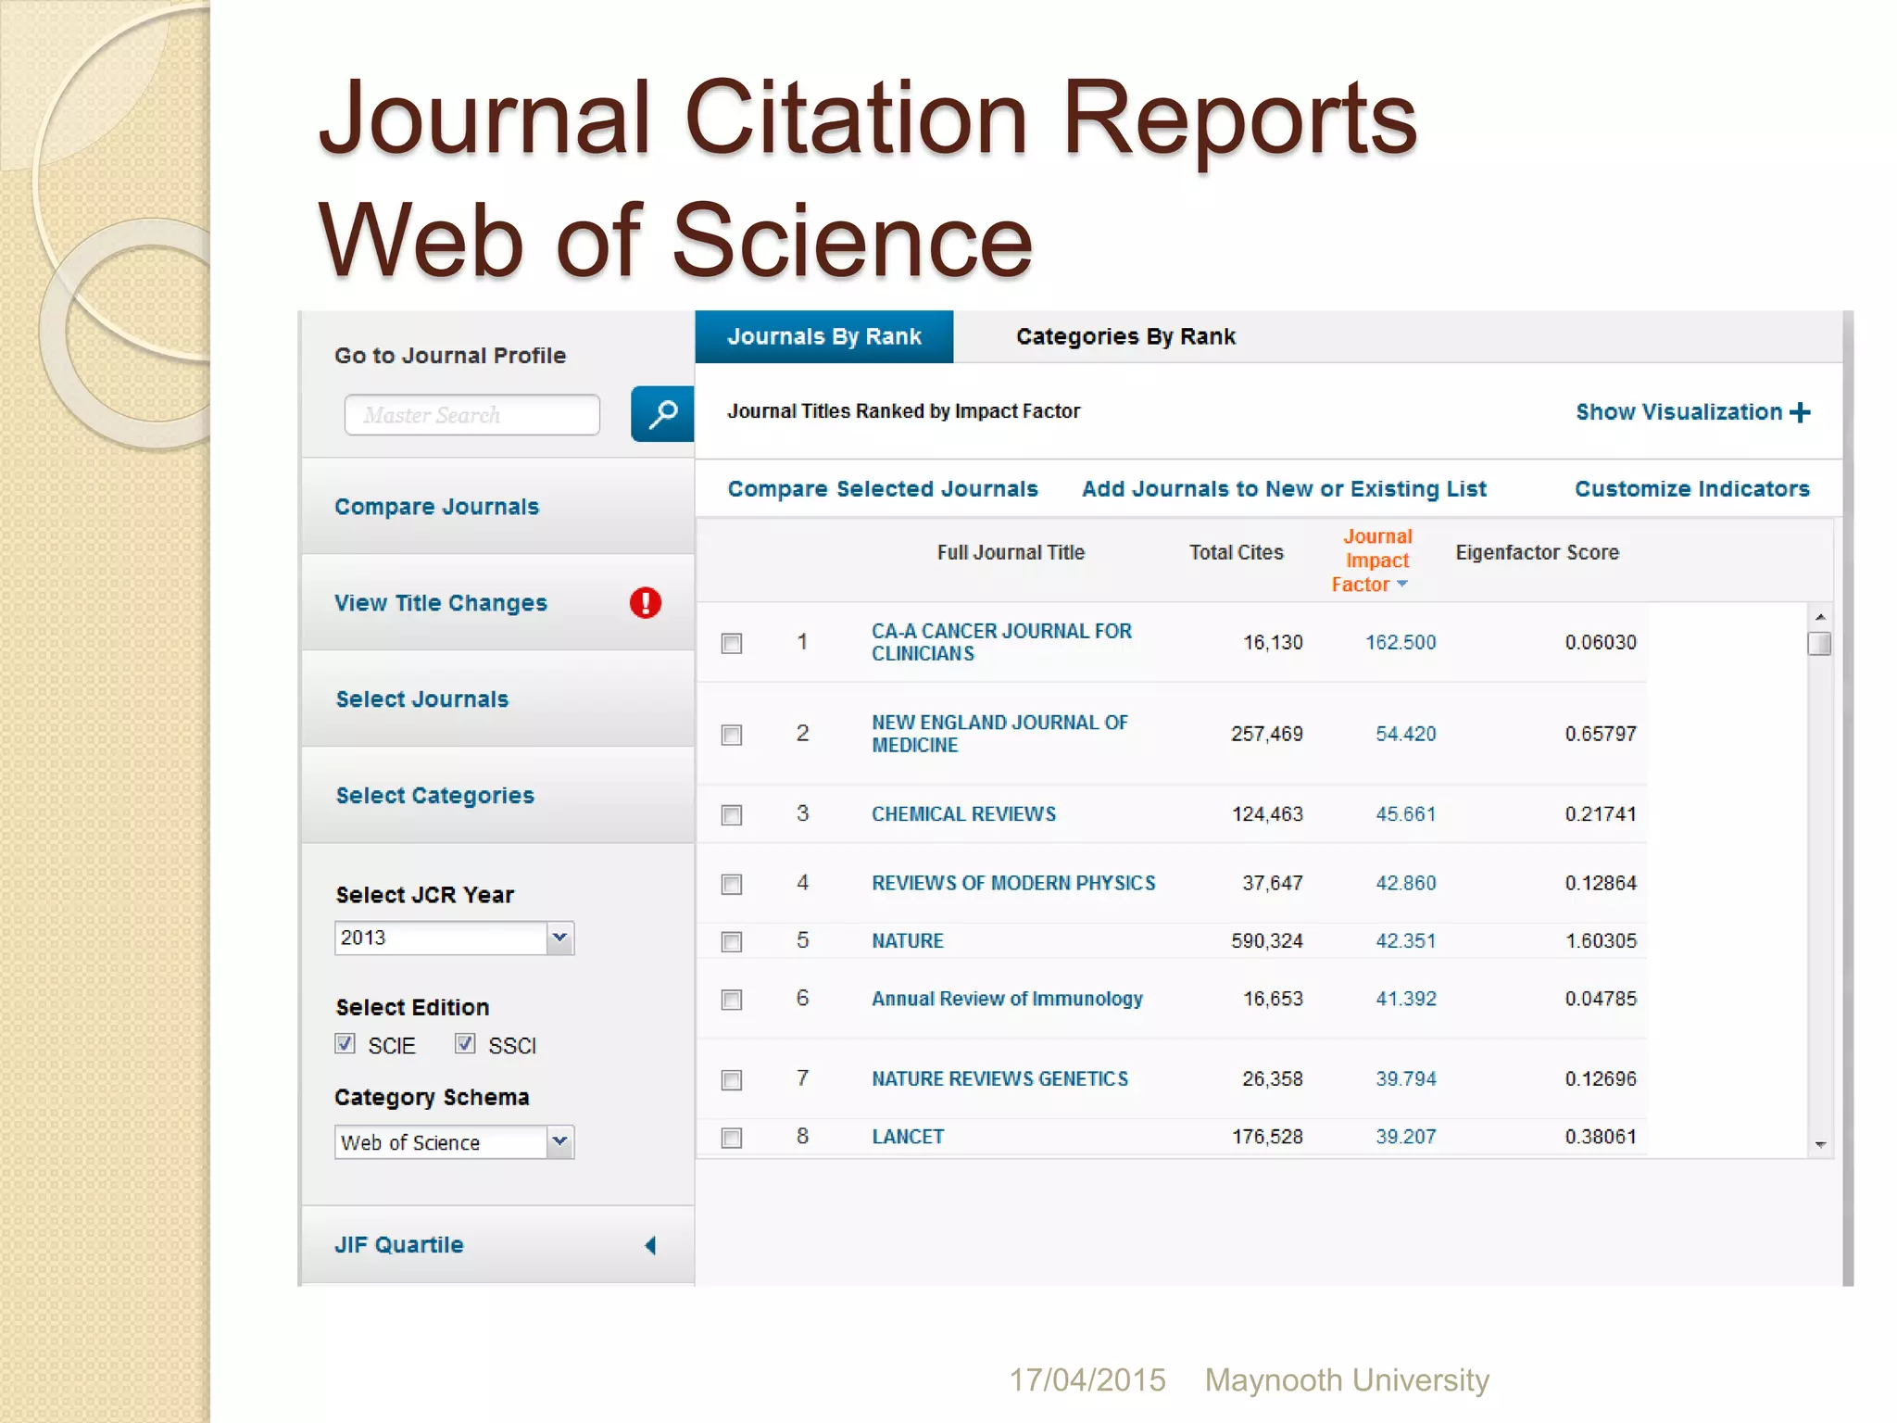This screenshot has width=1897, height=1423.
Task: Click impact factor value 45.661
Action: (x=1405, y=814)
